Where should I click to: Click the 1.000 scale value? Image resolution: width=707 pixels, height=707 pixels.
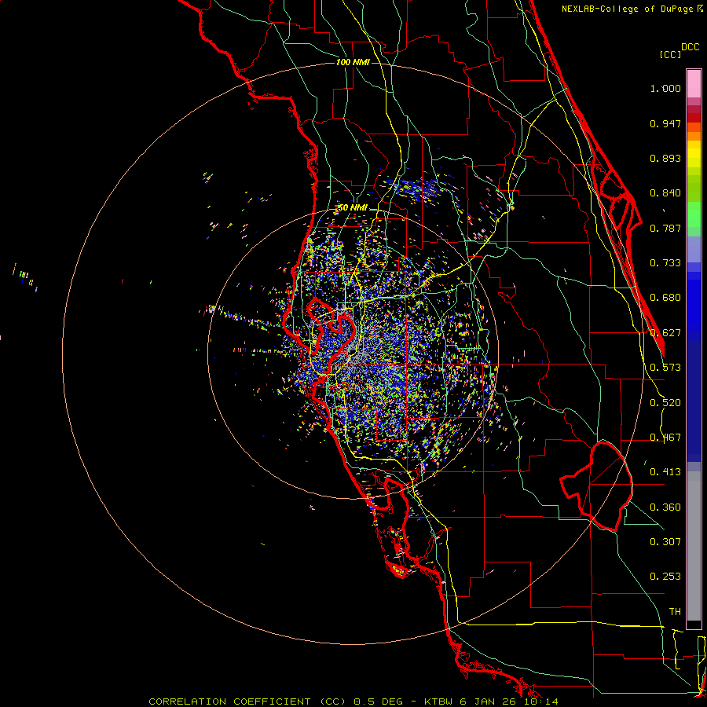tap(665, 89)
